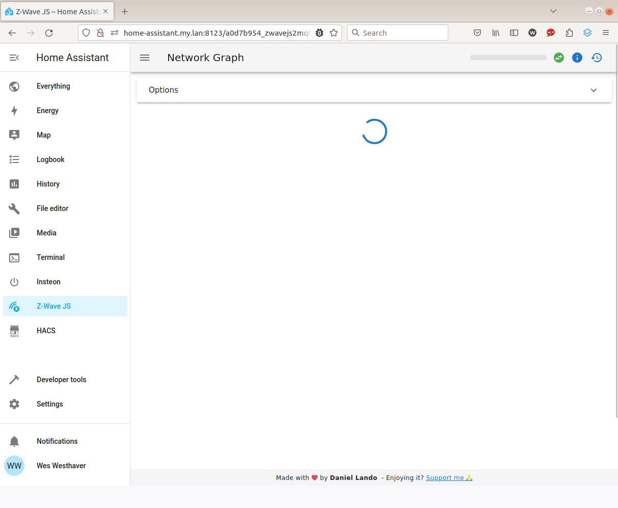Open the Energy lightning bolt icon
618x508 pixels.
tap(14, 111)
